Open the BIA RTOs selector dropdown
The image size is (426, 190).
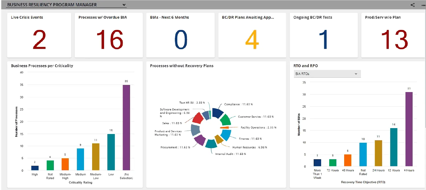click(327, 74)
